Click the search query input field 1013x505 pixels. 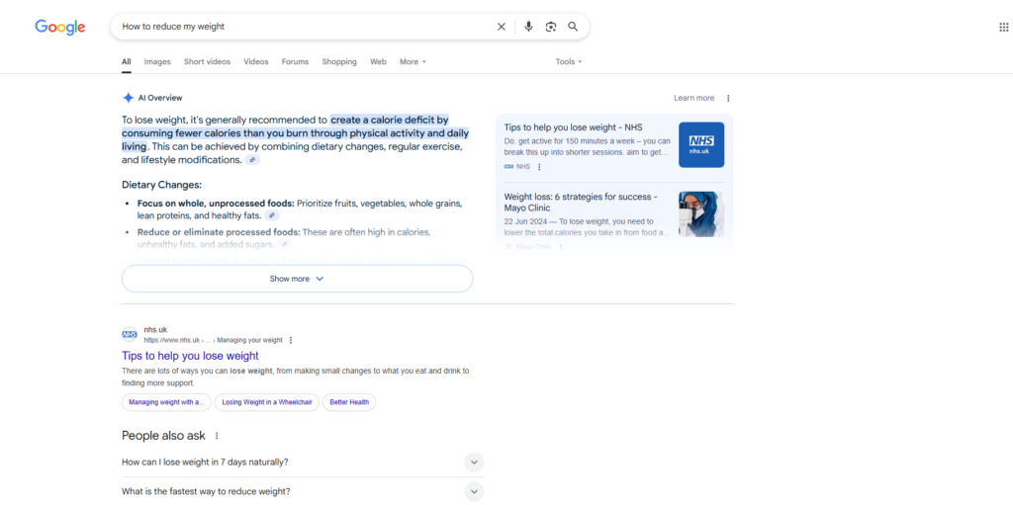[304, 27]
